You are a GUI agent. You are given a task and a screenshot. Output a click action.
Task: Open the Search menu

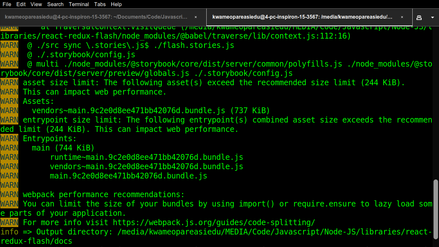[55, 4]
